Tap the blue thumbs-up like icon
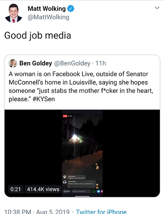Viewport: 164px width, 214px height. point(99,191)
